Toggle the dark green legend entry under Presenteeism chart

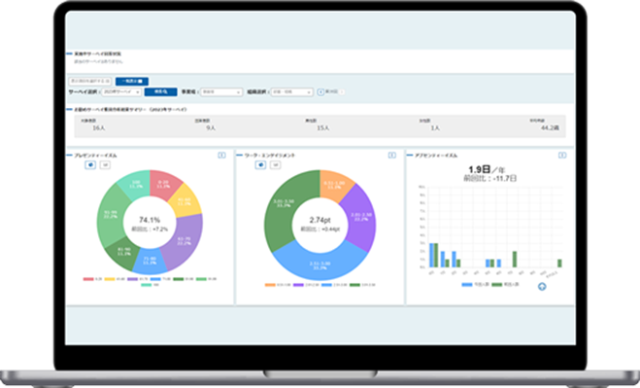point(184,279)
